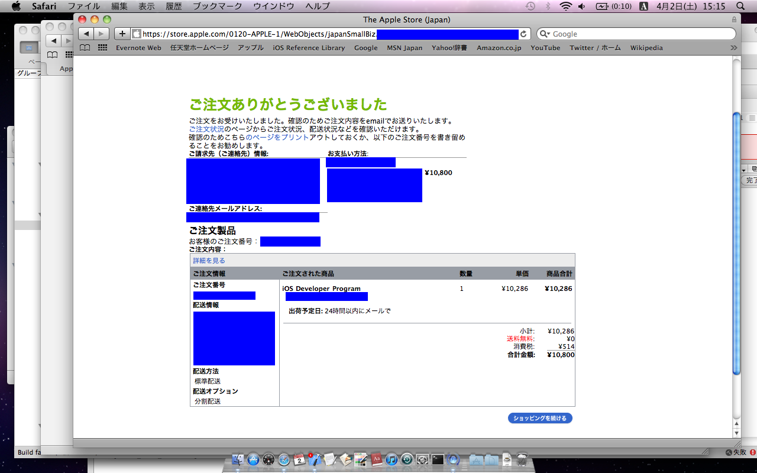Open the YouTube bookmark

[545, 48]
